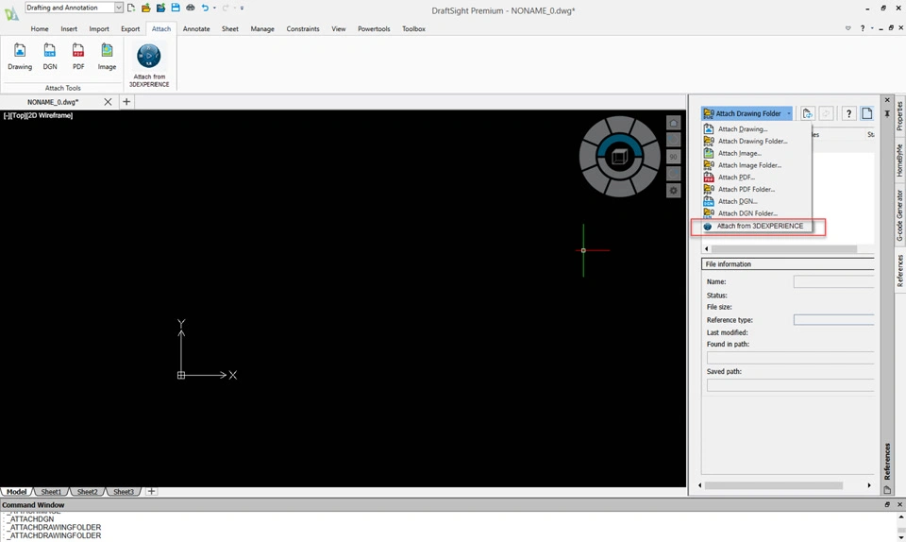Click the PDF attach tool icon
Screen dimensions: 906x542
pyautogui.click(x=78, y=51)
